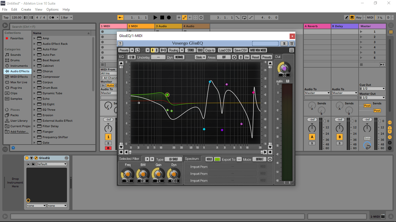The image size is (396, 222).
Task: Click browser Search field
Action: pos(53,27)
